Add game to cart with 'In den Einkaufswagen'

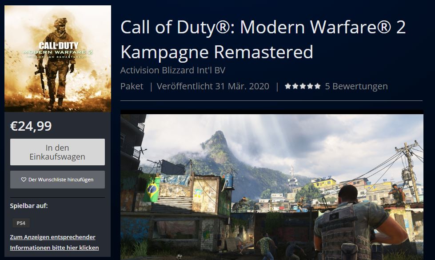[57, 152]
